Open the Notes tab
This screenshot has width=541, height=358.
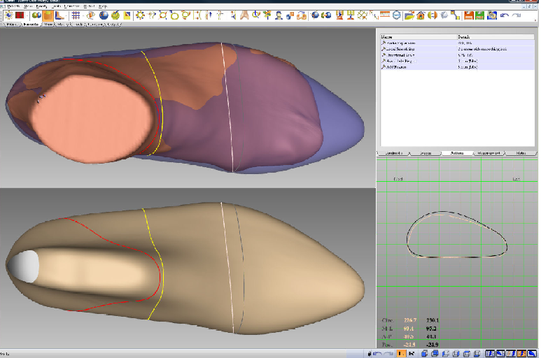pyautogui.click(x=520, y=152)
